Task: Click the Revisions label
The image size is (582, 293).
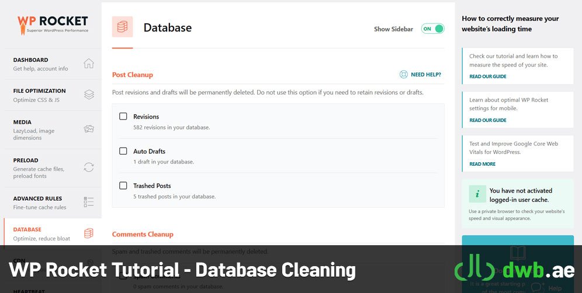Action: 146,117
